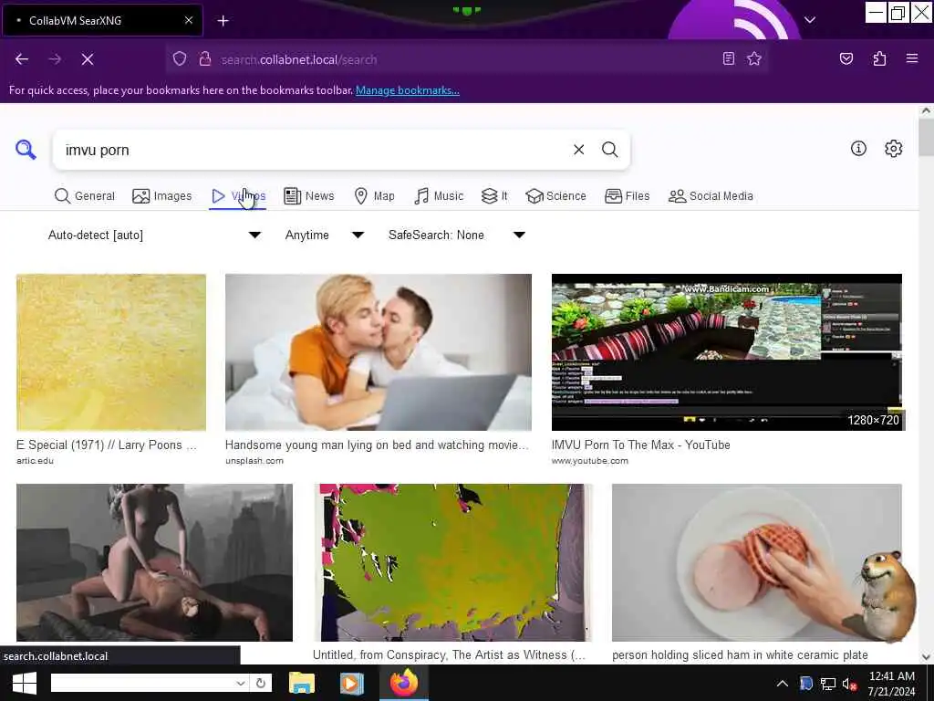The image size is (934, 701).
Task: Click the page vertical scrollbar thumb
Action: tap(926, 137)
